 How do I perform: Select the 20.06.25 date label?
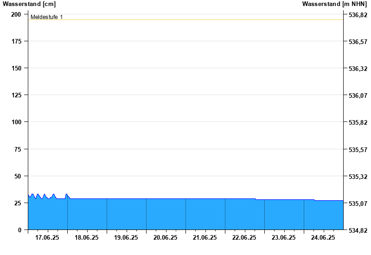166,238
